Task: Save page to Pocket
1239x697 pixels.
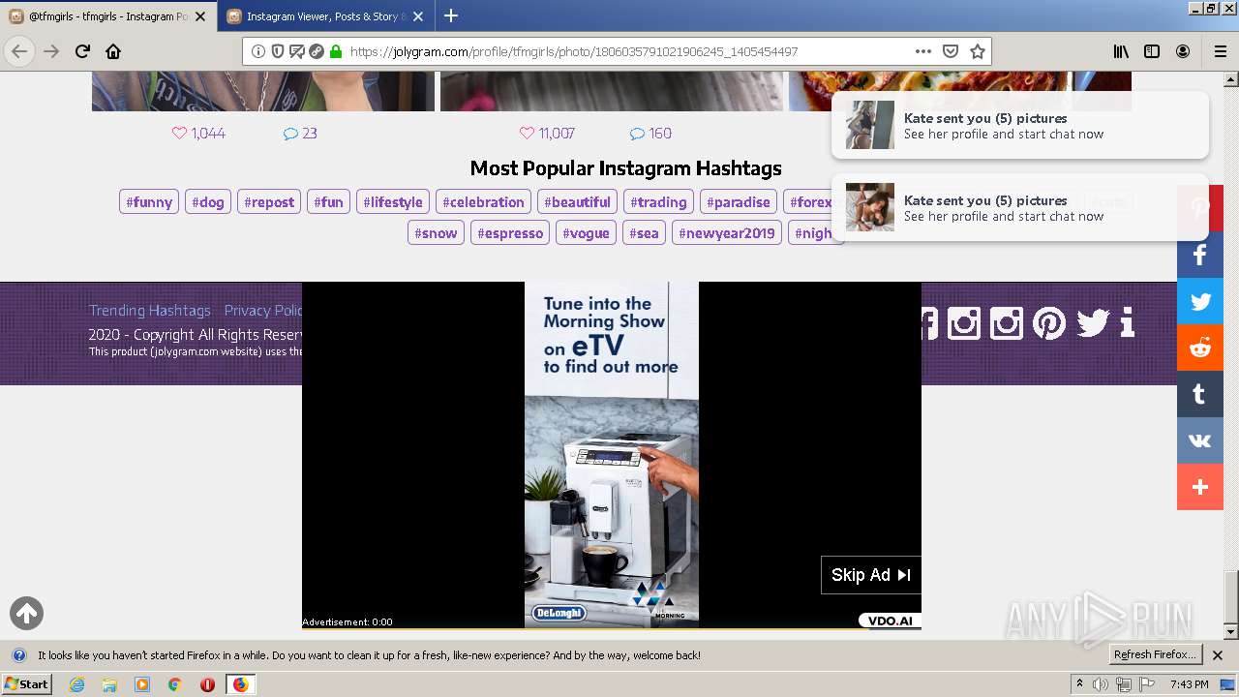Action: coord(951,51)
